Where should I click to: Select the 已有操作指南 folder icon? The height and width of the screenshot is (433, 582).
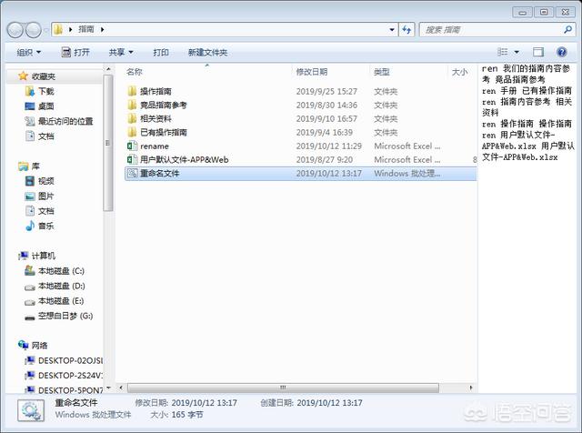[132, 132]
